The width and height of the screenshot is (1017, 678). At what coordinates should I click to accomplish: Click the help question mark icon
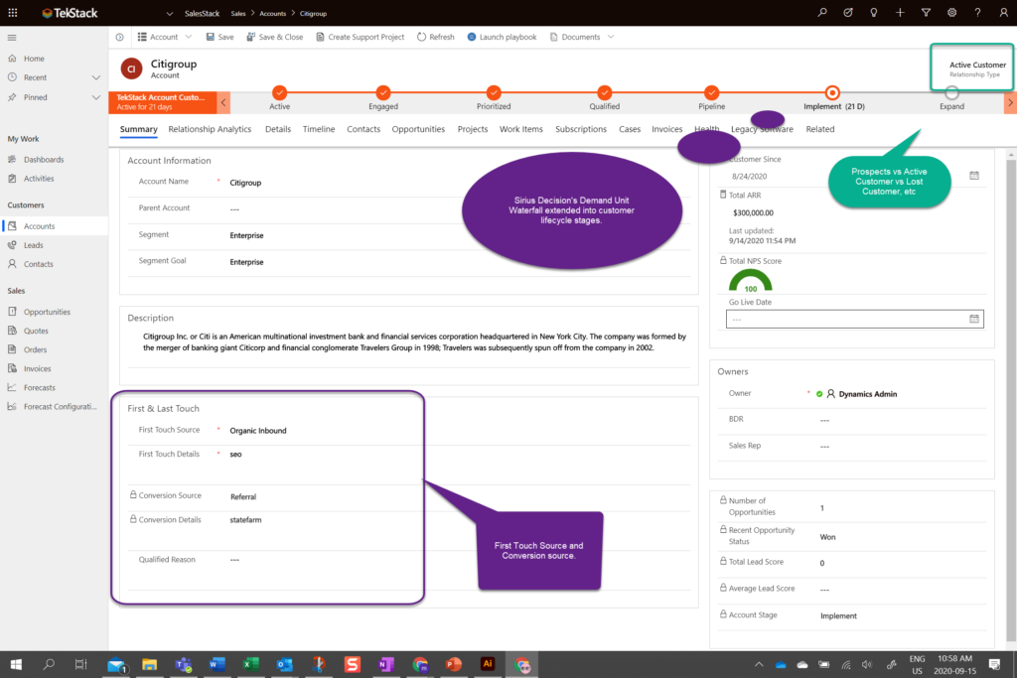point(977,12)
